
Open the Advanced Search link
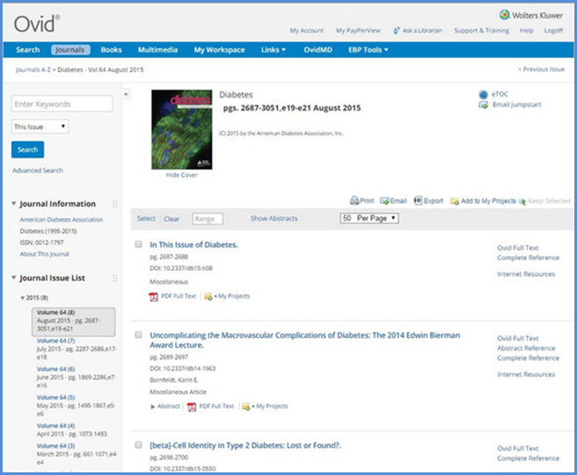38,171
